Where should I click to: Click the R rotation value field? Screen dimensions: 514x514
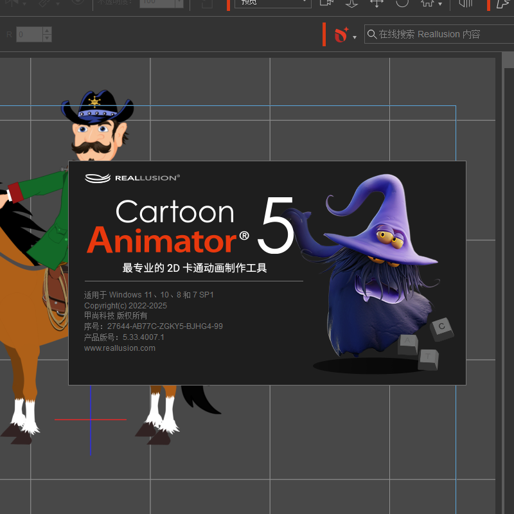click(29, 34)
